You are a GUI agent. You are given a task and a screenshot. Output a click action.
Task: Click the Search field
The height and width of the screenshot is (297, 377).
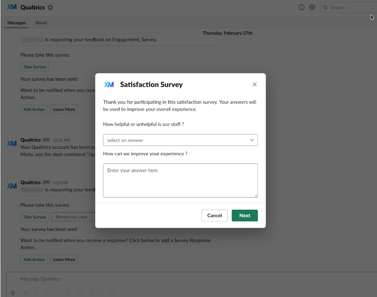(348, 7)
